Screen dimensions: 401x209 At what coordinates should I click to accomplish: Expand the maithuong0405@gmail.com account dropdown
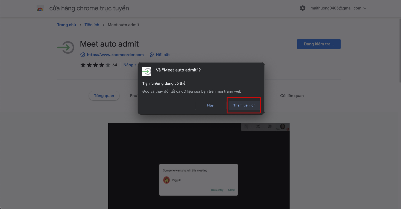[x=338, y=8]
